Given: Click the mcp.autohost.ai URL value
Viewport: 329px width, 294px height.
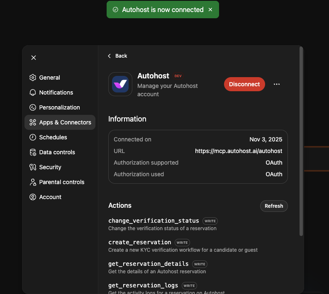Looking at the screenshot, I should click(x=239, y=151).
